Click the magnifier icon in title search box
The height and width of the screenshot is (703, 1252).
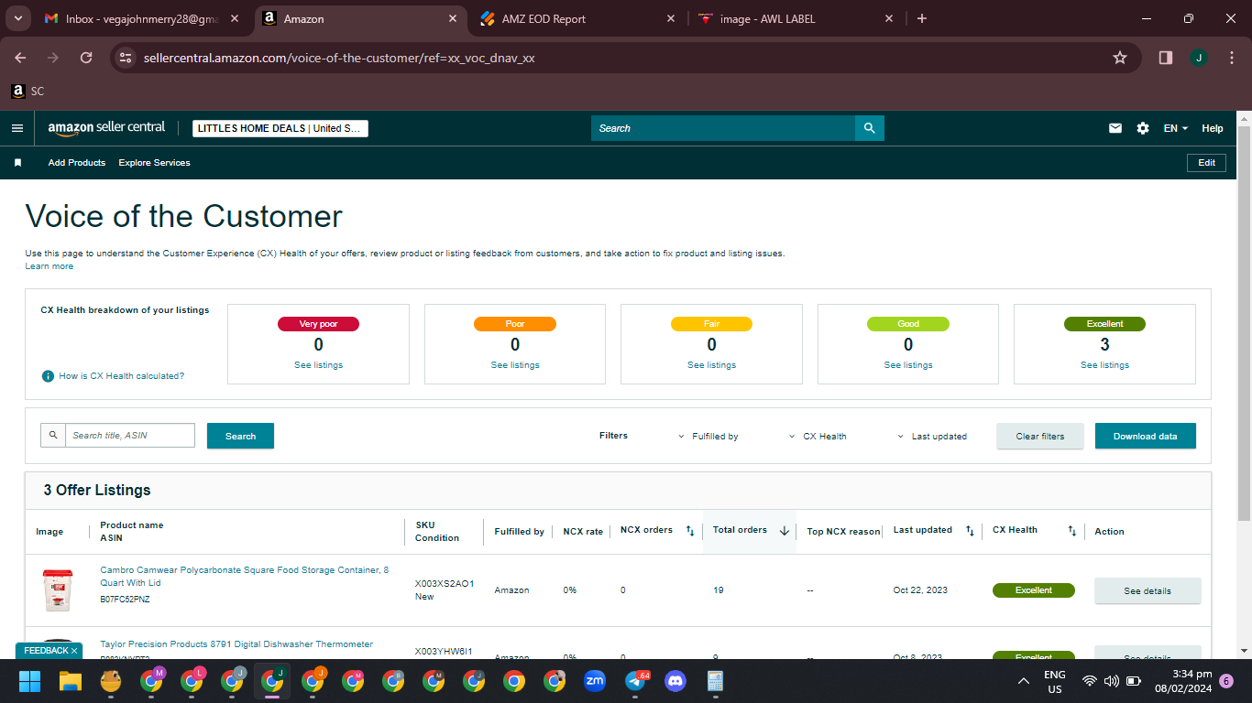point(53,436)
